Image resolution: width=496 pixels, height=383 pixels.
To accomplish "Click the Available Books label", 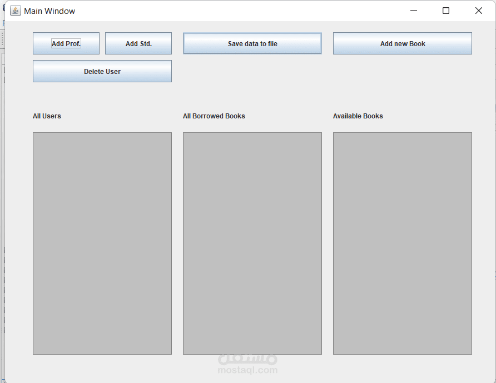I will pyautogui.click(x=358, y=116).
